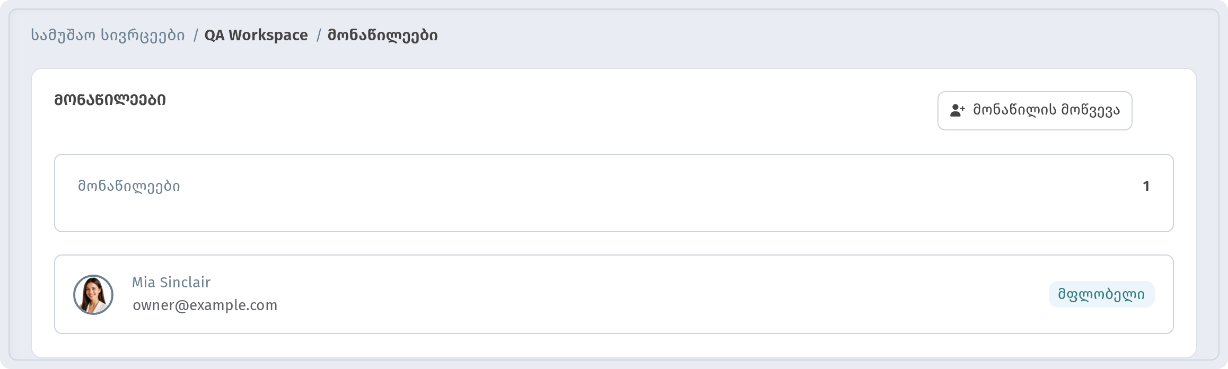The image size is (1228, 369).
Task: Select the მონაწილეები stat card label
Action: [129, 186]
